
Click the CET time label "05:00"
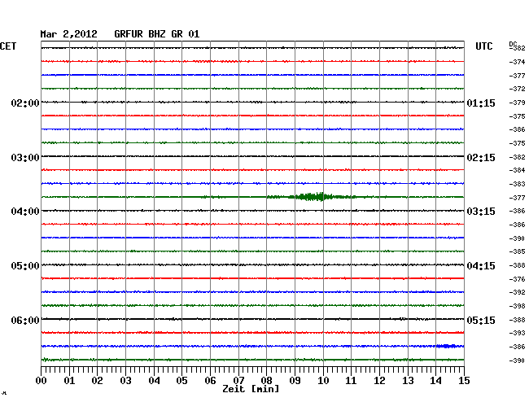click(x=25, y=266)
